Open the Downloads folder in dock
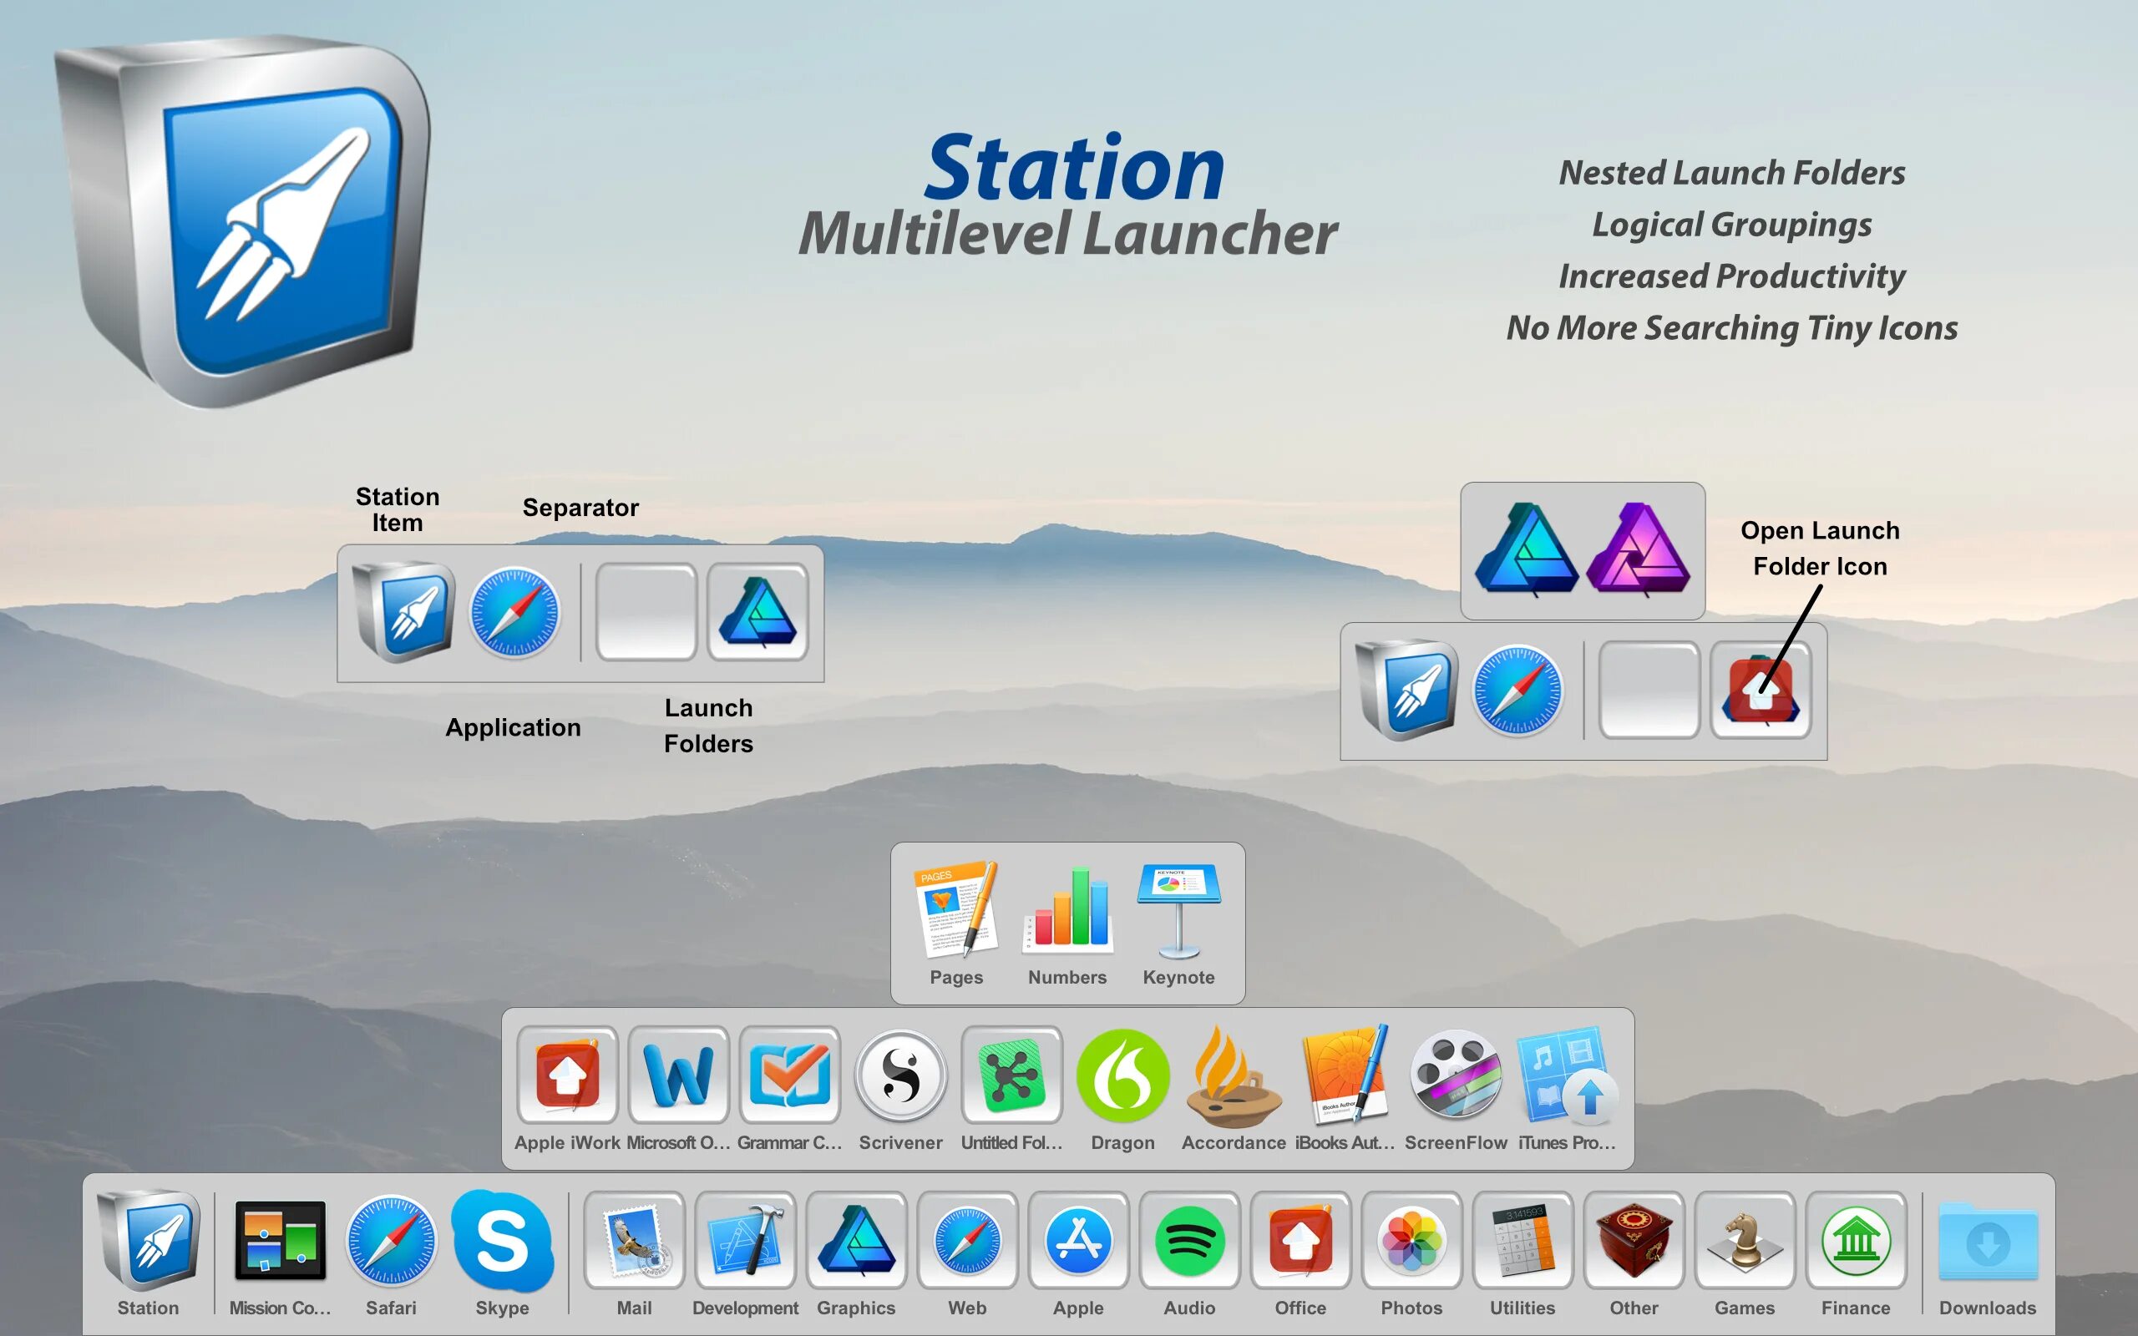The image size is (2138, 1336). pyautogui.click(x=1988, y=1241)
